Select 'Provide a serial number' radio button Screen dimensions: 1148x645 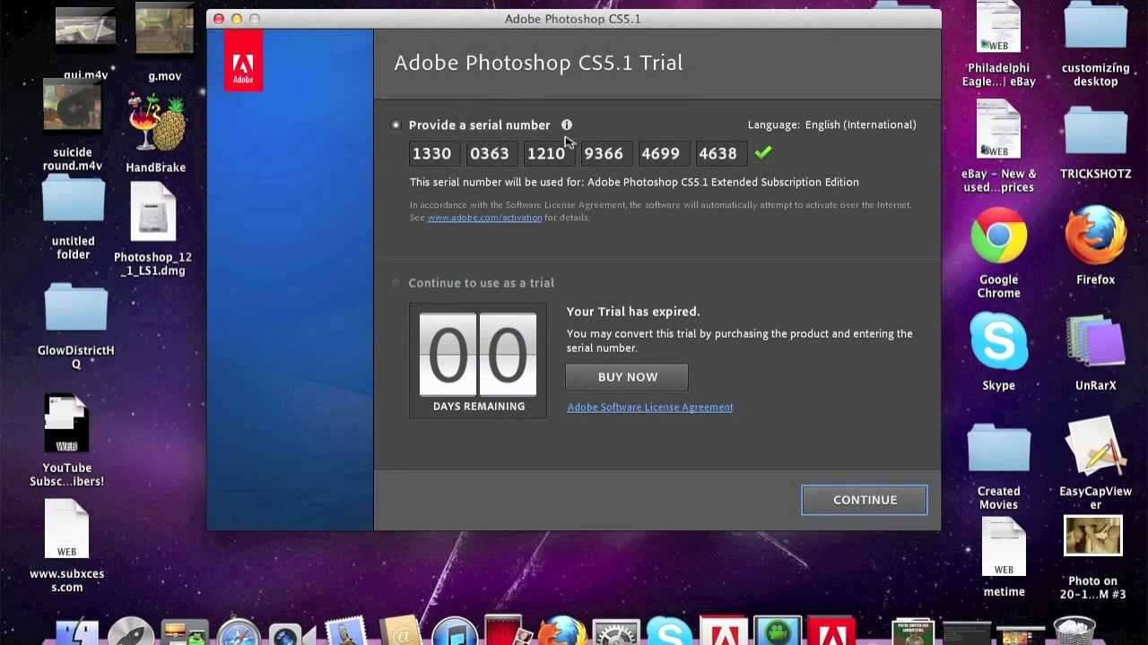[x=396, y=125]
